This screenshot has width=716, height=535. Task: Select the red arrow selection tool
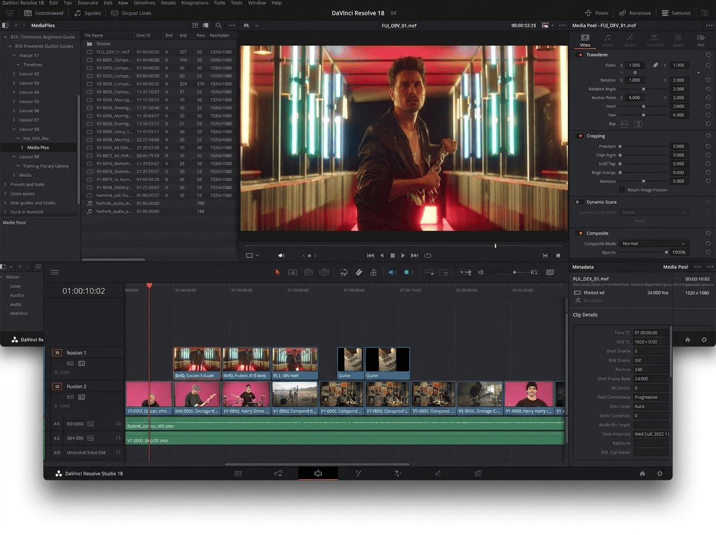click(x=277, y=272)
